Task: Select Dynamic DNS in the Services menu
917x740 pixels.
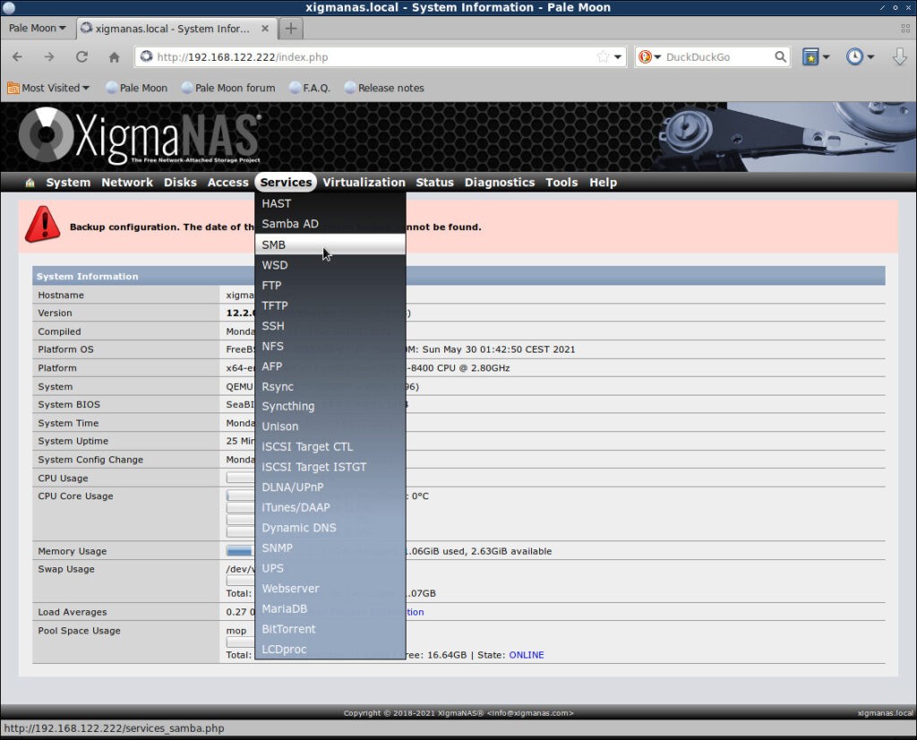Action: 330,528
